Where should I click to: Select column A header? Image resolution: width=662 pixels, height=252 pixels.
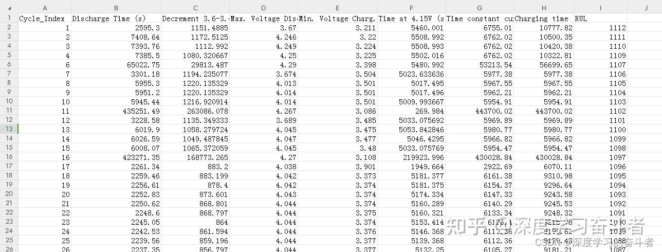45,8
